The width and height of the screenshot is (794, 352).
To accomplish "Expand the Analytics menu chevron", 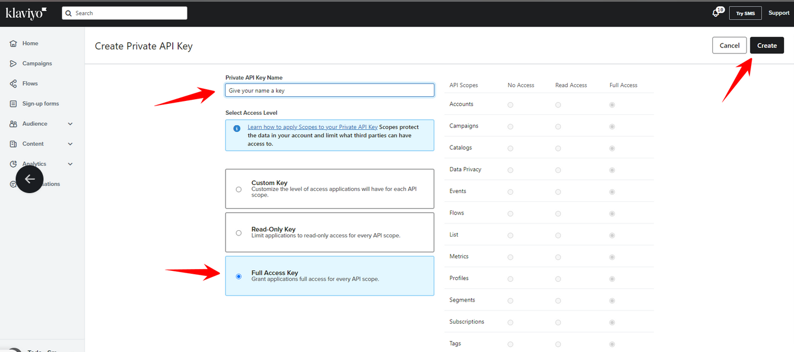I will tap(70, 164).
